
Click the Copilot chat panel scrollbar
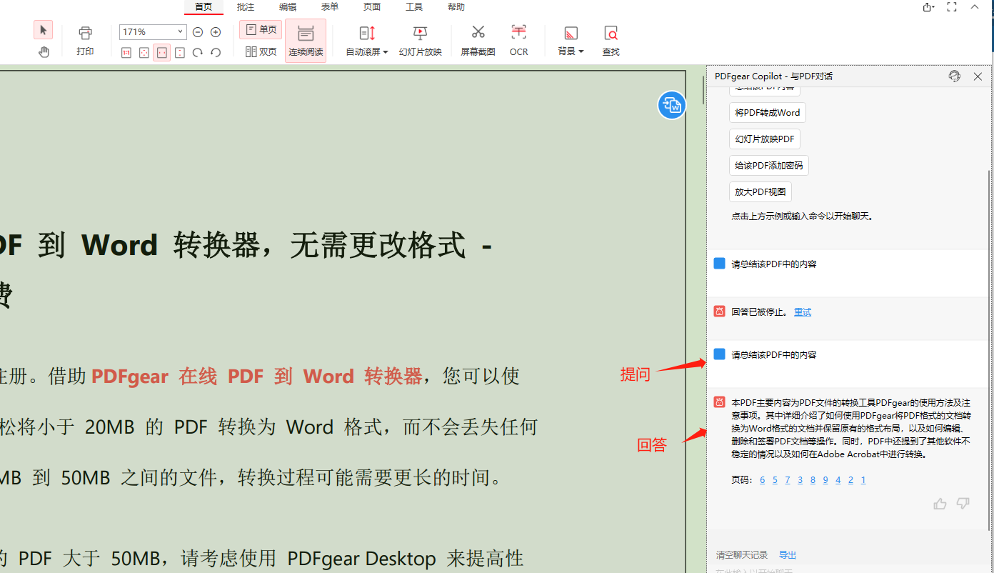[989, 350]
